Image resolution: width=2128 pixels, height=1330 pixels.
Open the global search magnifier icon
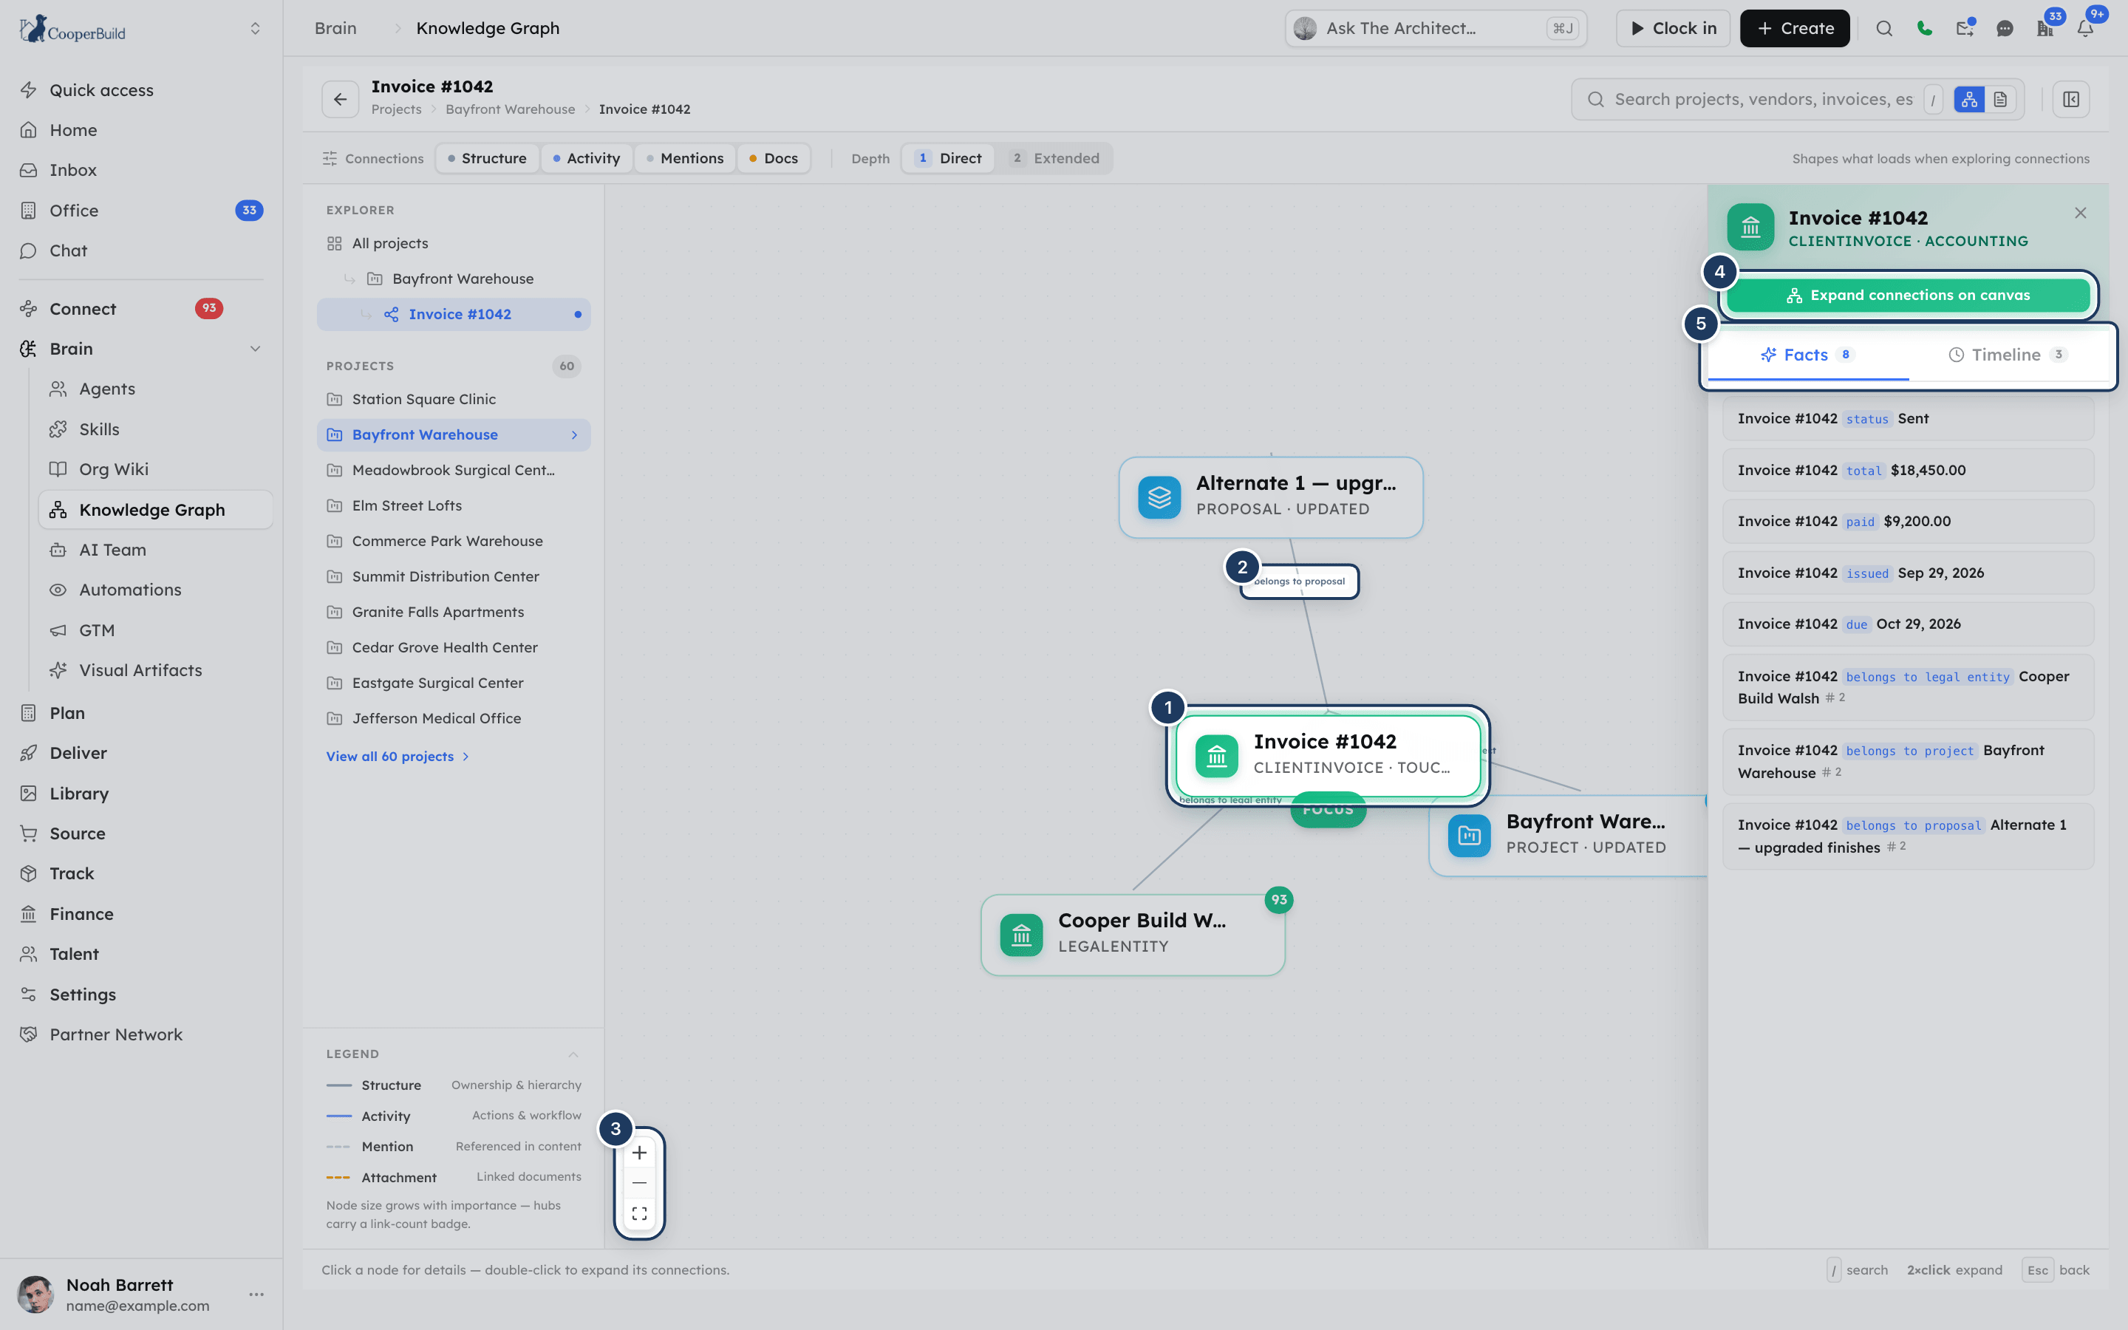click(x=1883, y=28)
